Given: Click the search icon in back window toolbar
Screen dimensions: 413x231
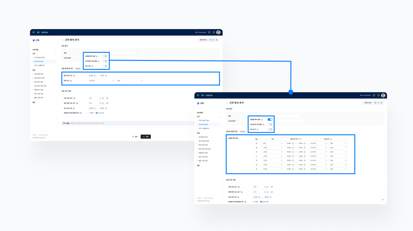Looking at the screenshot, I should [214, 40].
